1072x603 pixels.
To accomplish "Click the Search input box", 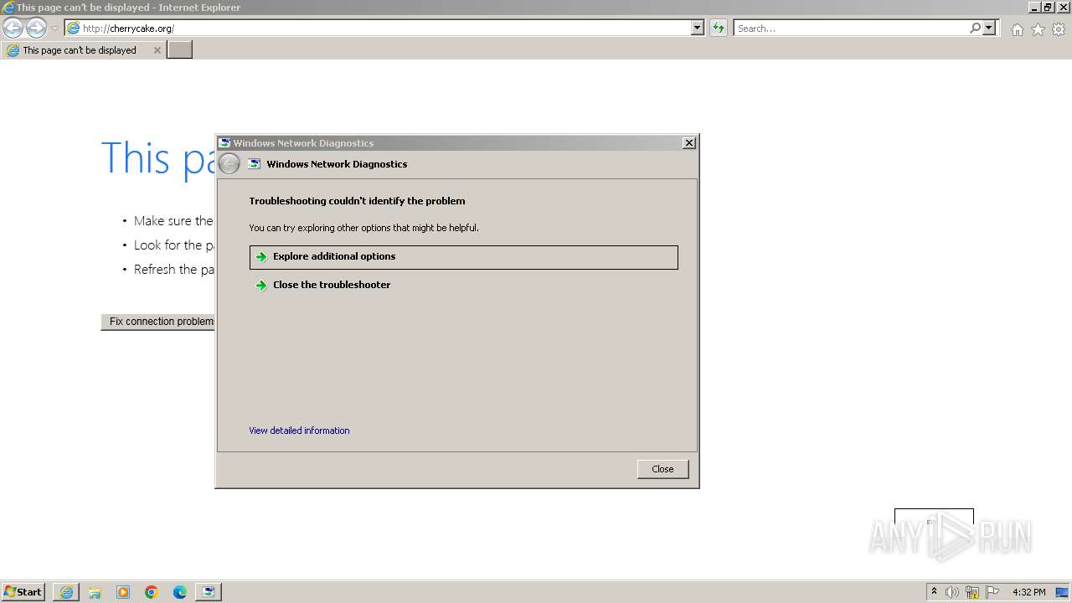I will tap(850, 28).
